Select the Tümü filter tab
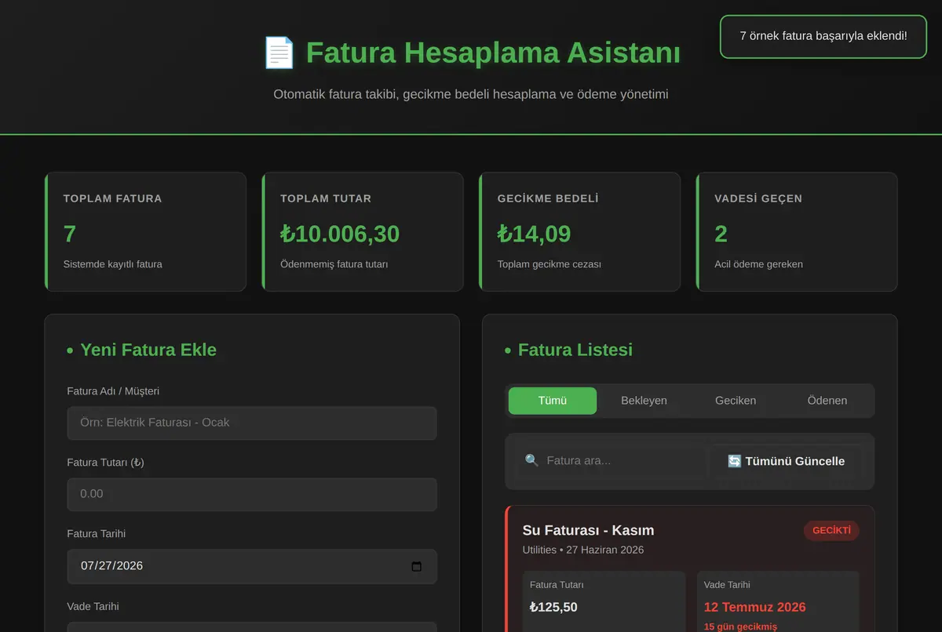Screen dimensions: 942x632 pyautogui.click(x=553, y=401)
